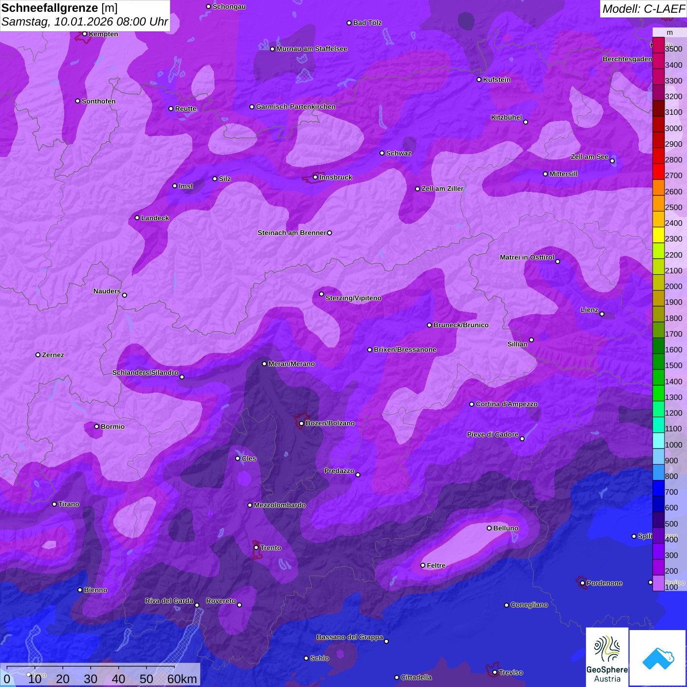Click the Berchtesgaden label

(x=627, y=59)
